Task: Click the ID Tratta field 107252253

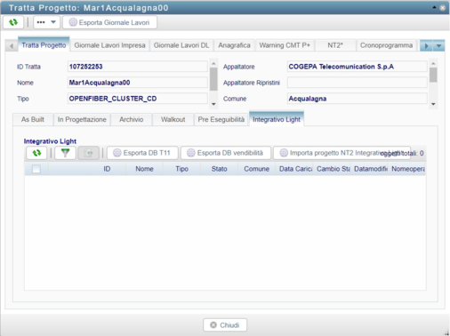Action: (x=138, y=67)
